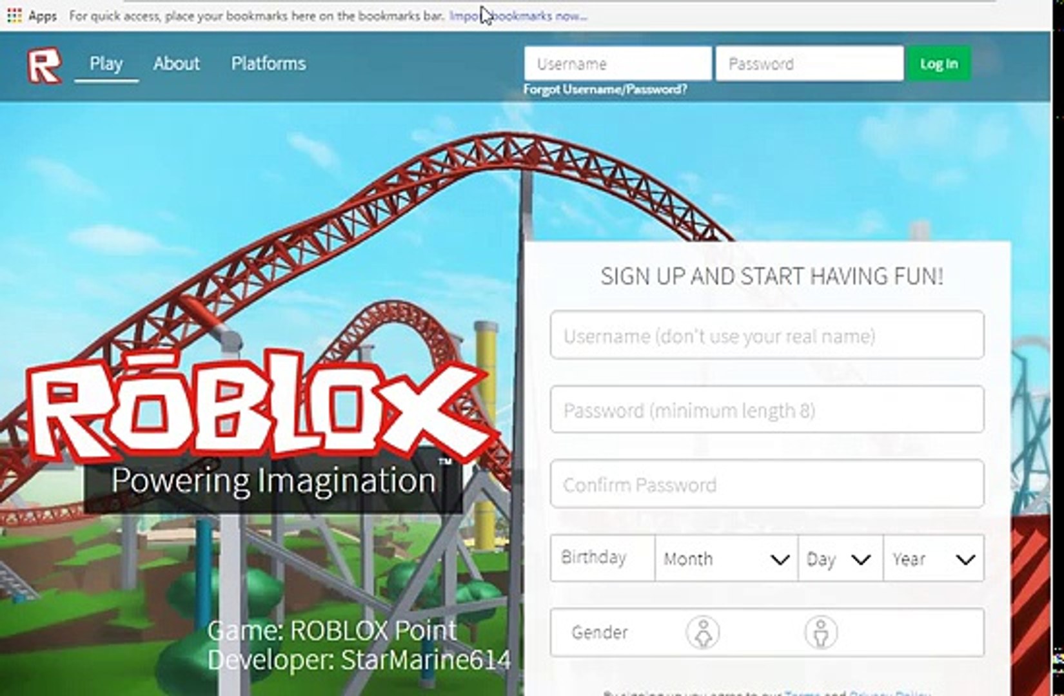Open the Play tab
Image resolution: width=1064 pixels, height=696 pixels.
tap(106, 64)
